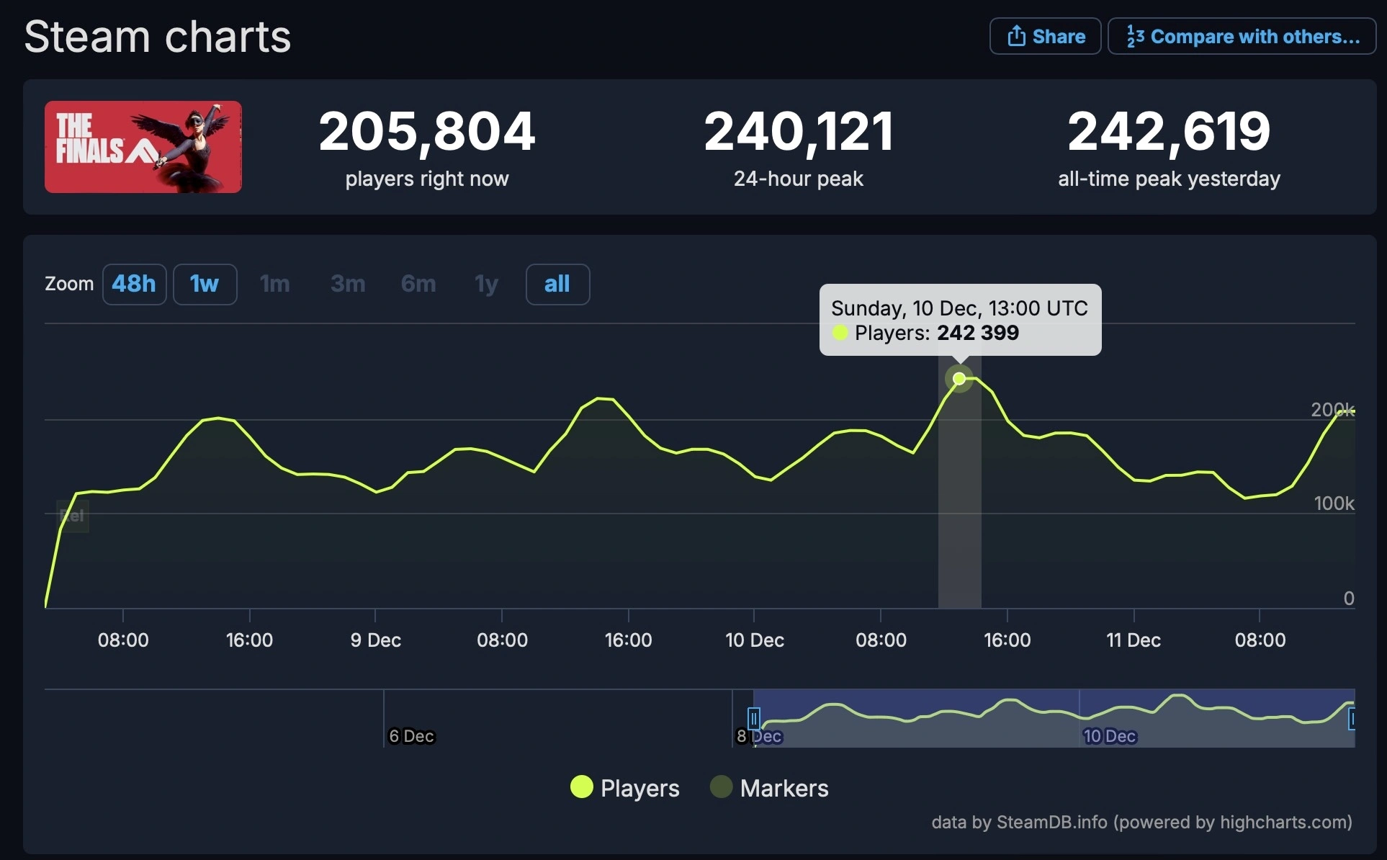Set zoom to 48h
The width and height of the screenshot is (1387, 860).
point(134,284)
